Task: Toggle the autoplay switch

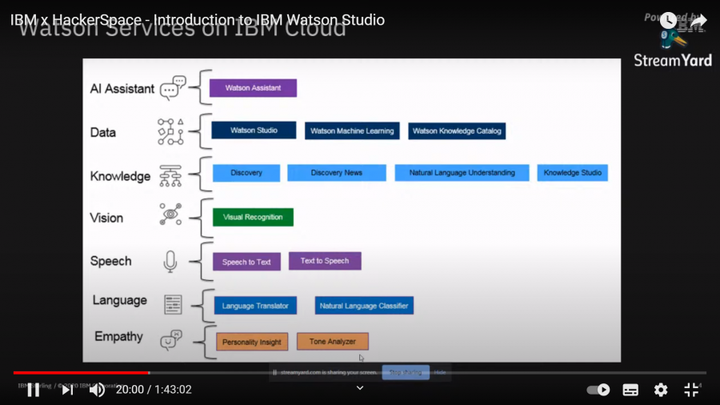Action: (598, 390)
